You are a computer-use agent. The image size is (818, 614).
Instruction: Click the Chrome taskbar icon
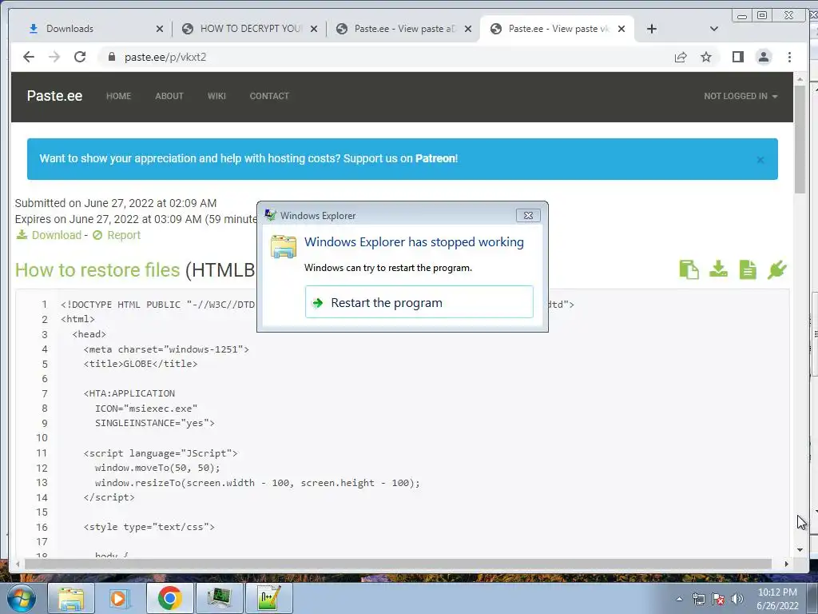click(169, 598)
